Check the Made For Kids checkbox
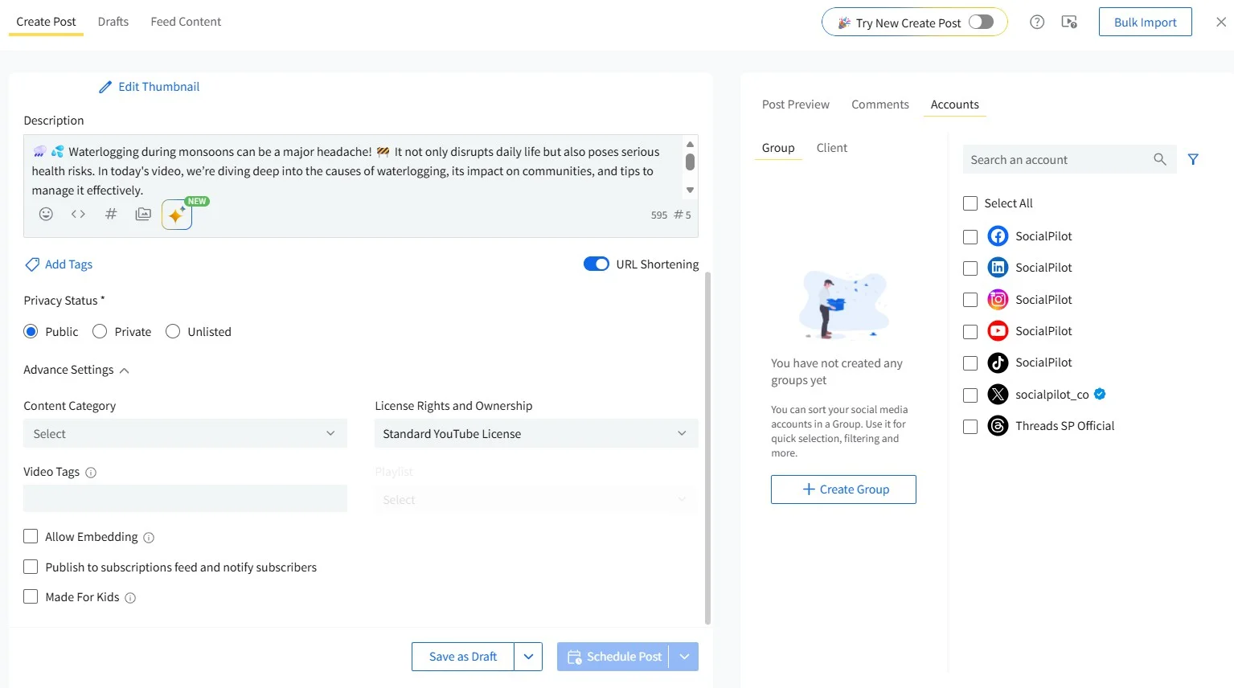This screenshot has height=688, width=1234. 31,596
